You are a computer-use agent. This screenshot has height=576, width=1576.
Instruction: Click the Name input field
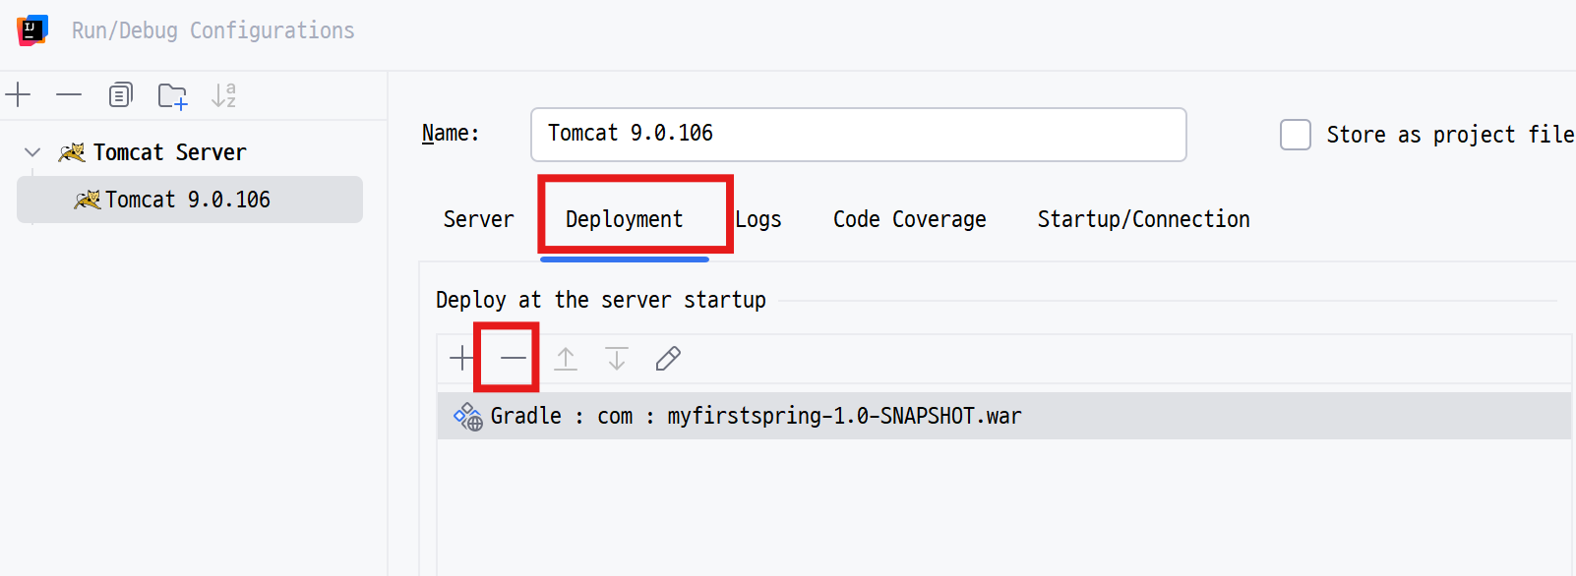858,135
